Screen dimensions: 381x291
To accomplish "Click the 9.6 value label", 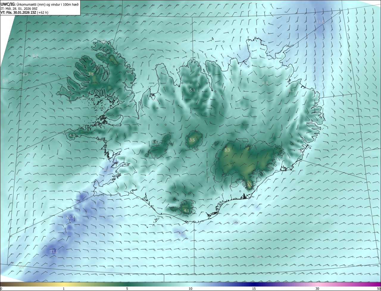I will [21, 267].
